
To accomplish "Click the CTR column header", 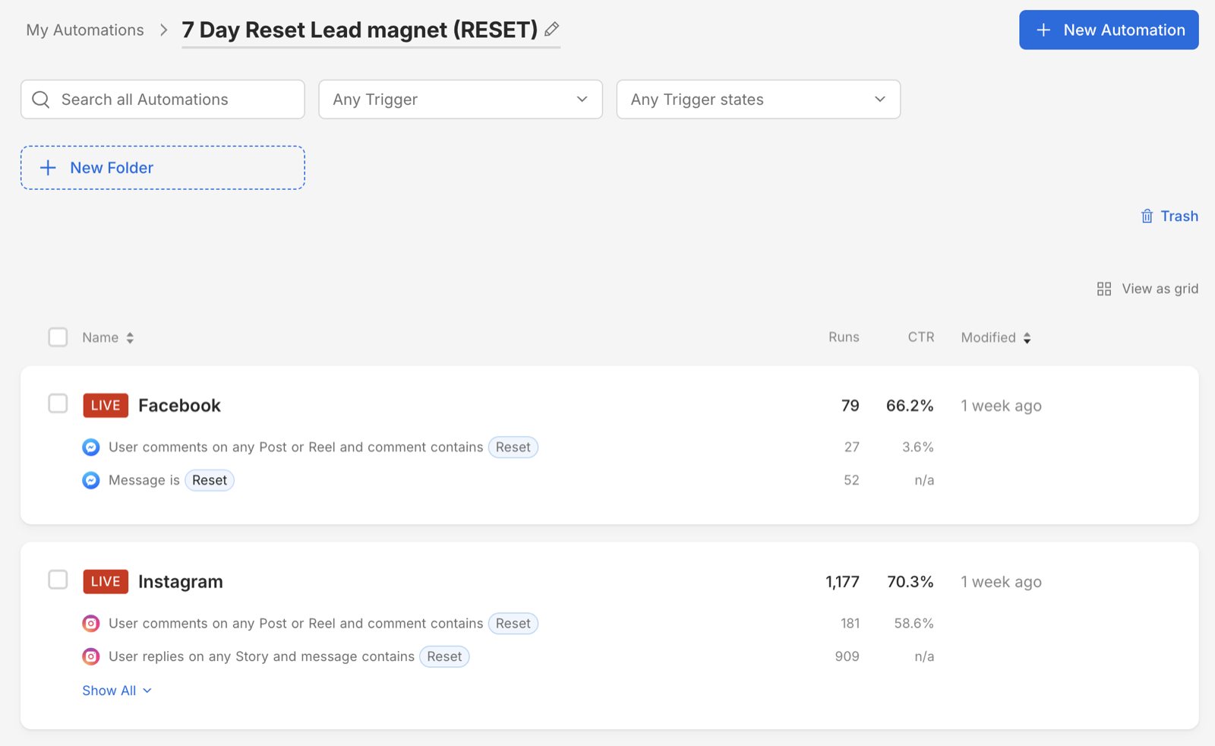I will coord(921,337).
